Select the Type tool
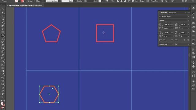 pyautogui.click(x=3, y=29)
